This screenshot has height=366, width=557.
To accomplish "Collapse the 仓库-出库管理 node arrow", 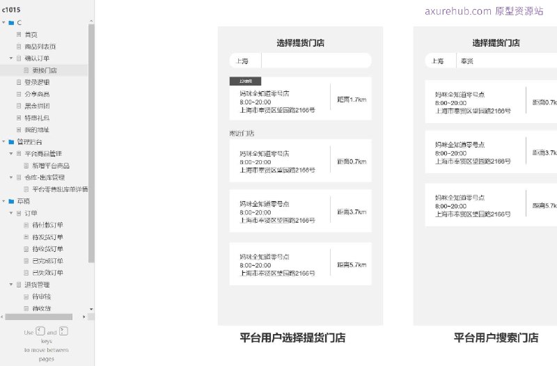I will tap(10, 177).
